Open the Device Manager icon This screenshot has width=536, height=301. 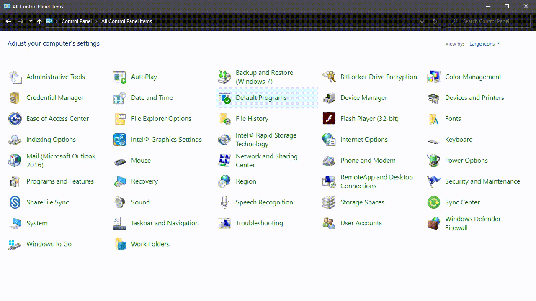(x=329, y=98)
